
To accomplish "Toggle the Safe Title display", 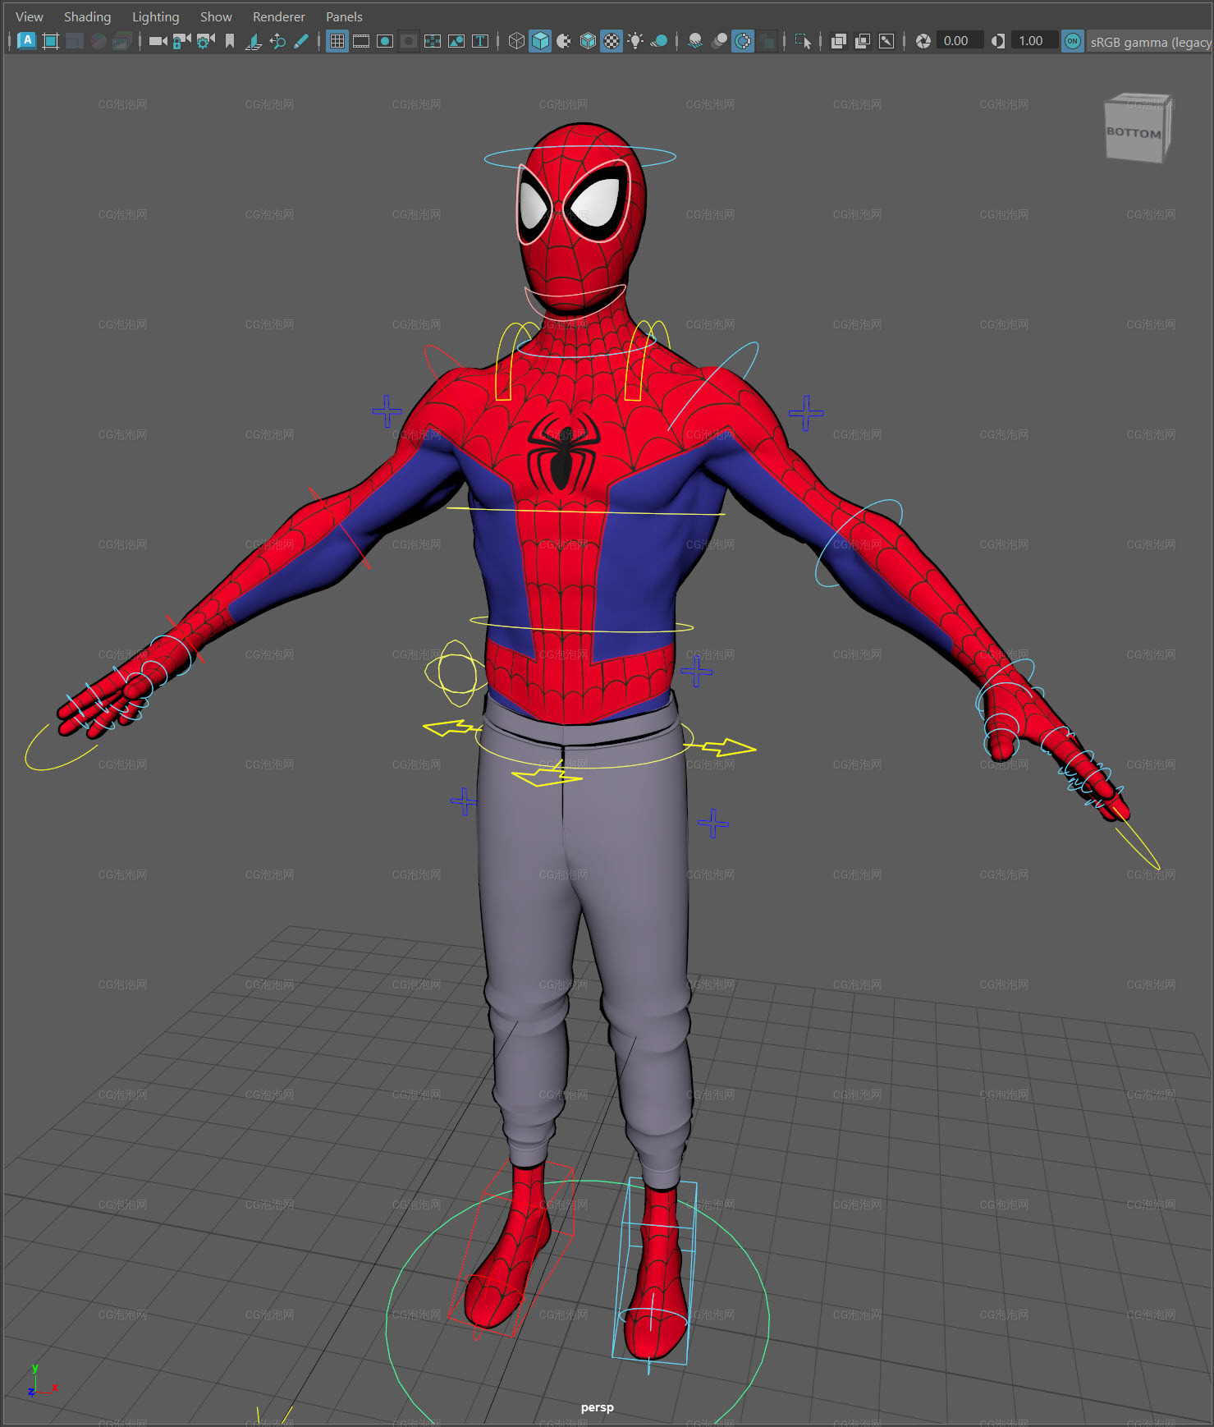I will 480,41.
